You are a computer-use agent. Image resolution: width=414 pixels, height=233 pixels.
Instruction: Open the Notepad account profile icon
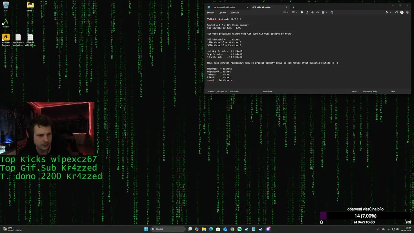coord(402,12)
